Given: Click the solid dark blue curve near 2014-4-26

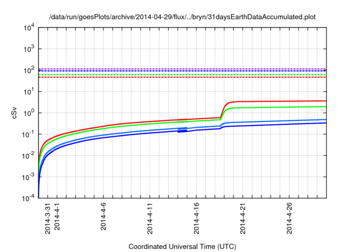Looking at the screenshot, I should (289, 124).
